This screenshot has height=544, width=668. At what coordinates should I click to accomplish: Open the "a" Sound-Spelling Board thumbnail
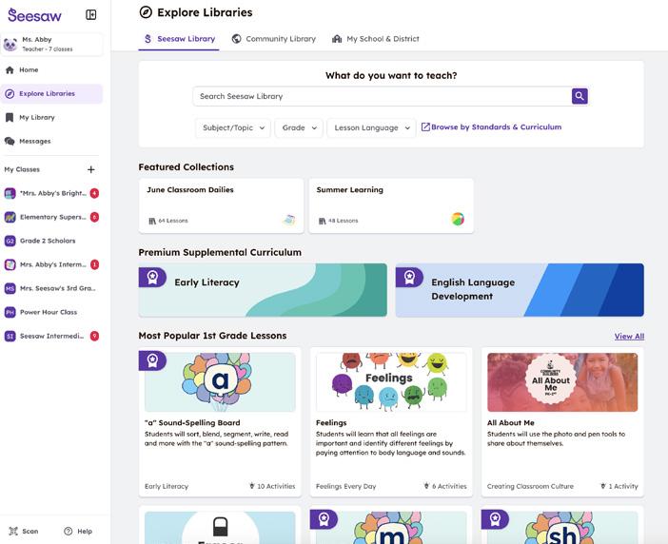[220, 382]
